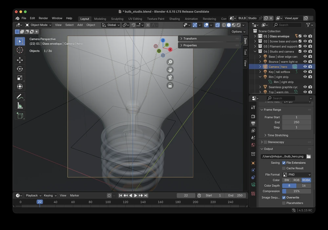Select the Add Cube tool
This screenshot has width=328, height=230.
[x=20, y=115]
